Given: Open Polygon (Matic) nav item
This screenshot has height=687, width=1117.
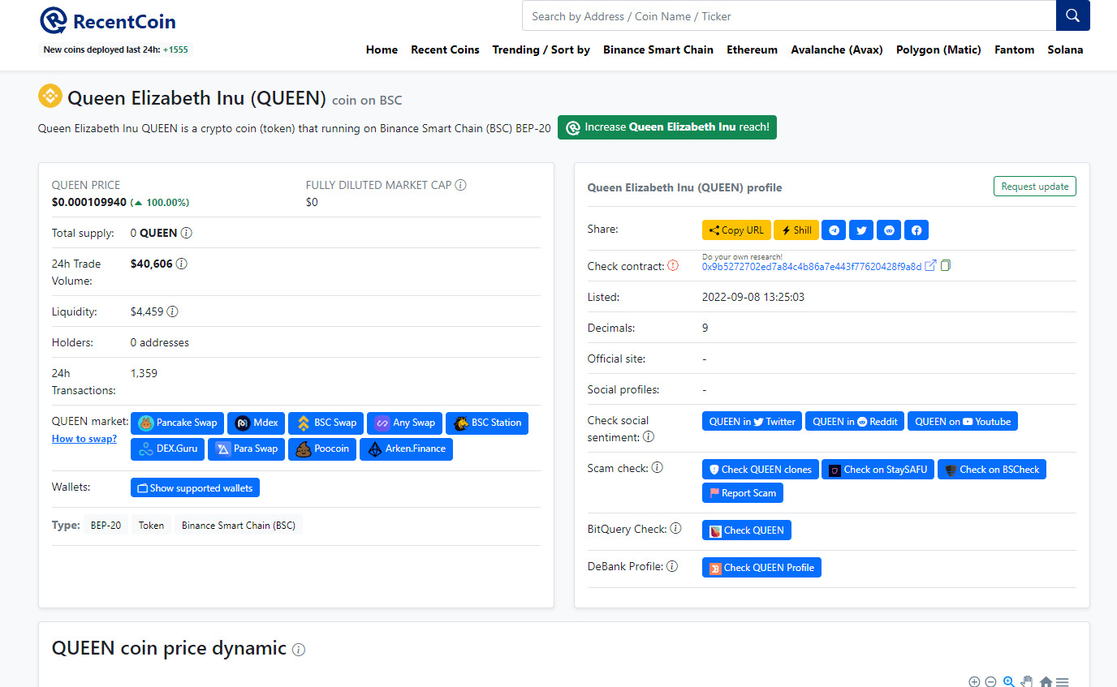Looking at the screenshot, I should (x=938, y=49).
